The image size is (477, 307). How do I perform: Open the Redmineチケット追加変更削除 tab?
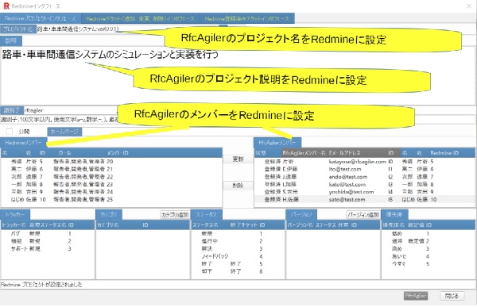[140, 18]
